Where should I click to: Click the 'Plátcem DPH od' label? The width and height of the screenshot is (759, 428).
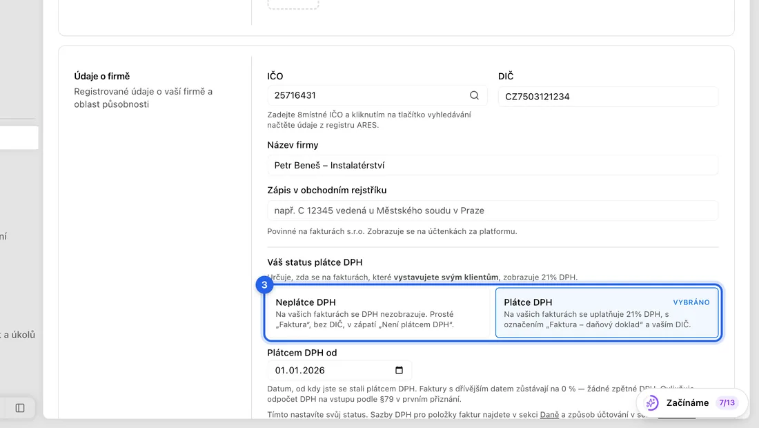point(302,353)
